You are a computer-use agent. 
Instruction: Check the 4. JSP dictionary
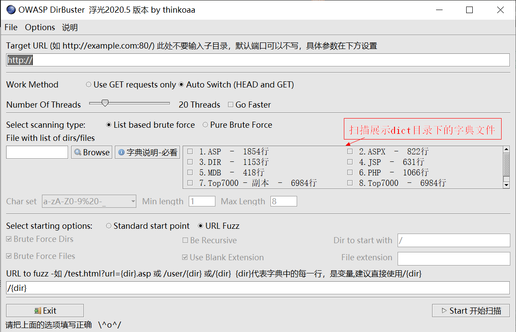pyautogui.click(x=350, y=162)
